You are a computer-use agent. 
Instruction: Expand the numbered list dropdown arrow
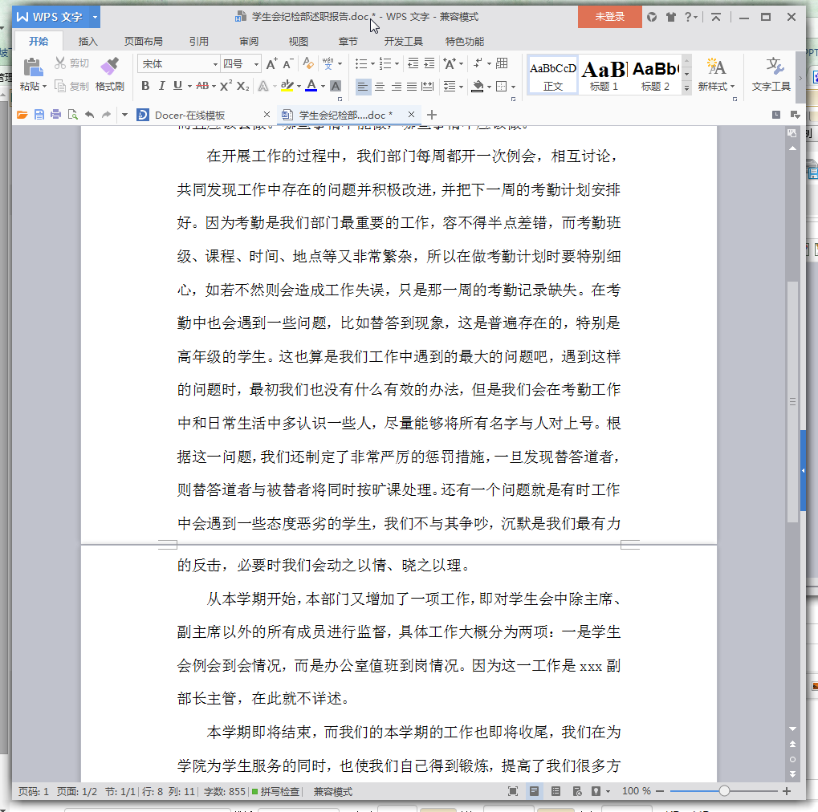click(397, 64)
